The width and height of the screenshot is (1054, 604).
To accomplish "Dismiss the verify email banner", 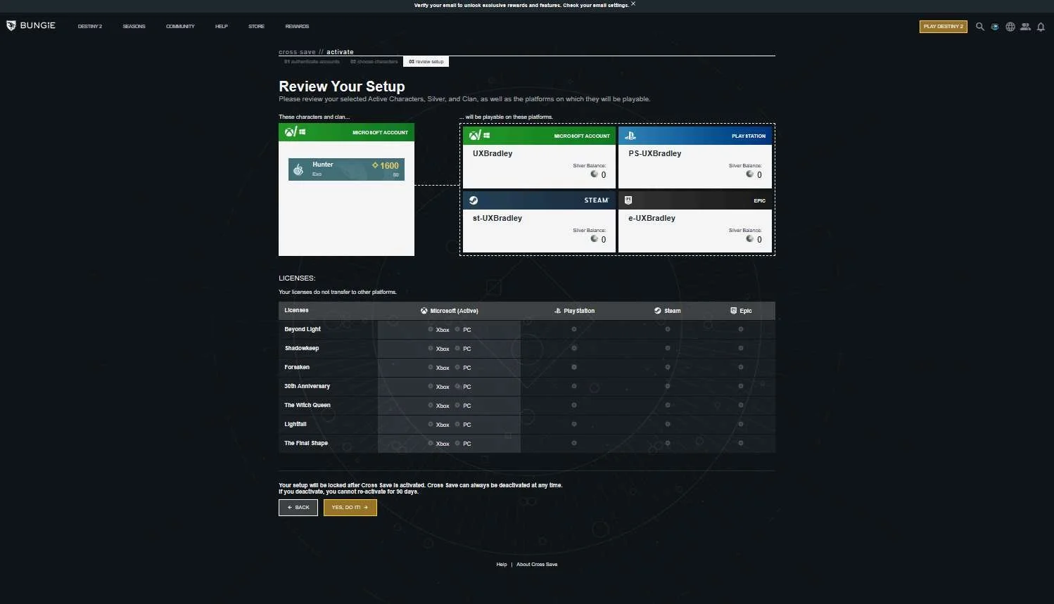I will coord(633,4).
